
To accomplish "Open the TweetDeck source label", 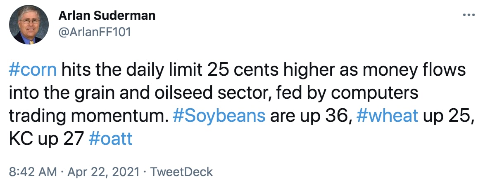I will coord(181,172).
